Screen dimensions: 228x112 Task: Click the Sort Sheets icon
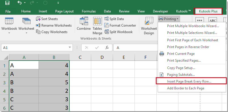coord(38,19)
